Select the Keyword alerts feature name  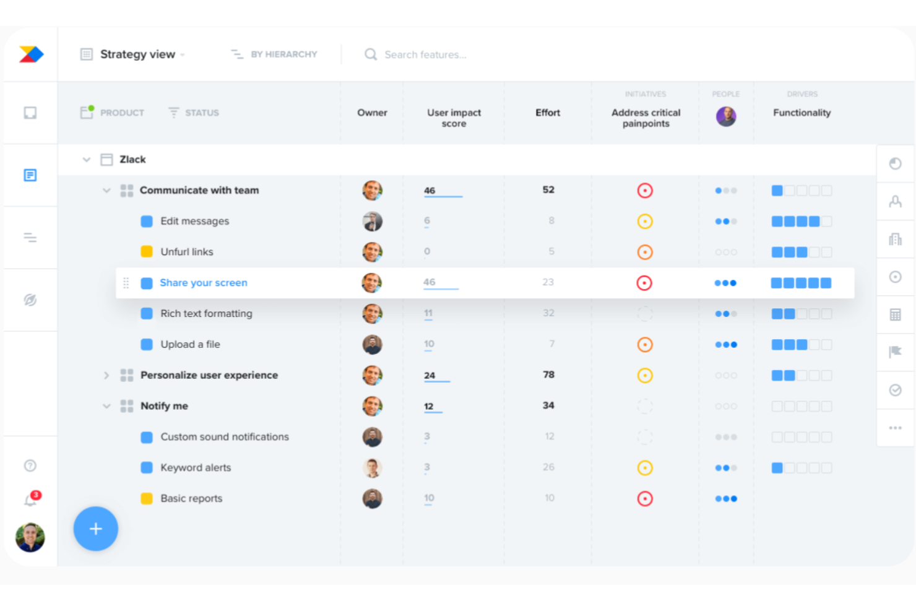tap(196, 468)
